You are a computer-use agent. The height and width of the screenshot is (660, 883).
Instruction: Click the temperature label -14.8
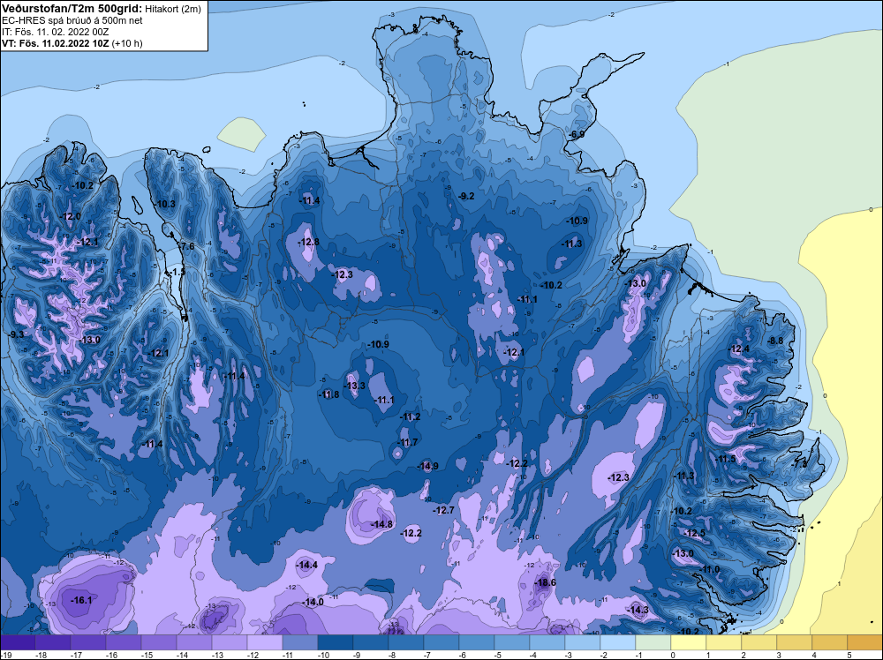click(x=381, y=524)
